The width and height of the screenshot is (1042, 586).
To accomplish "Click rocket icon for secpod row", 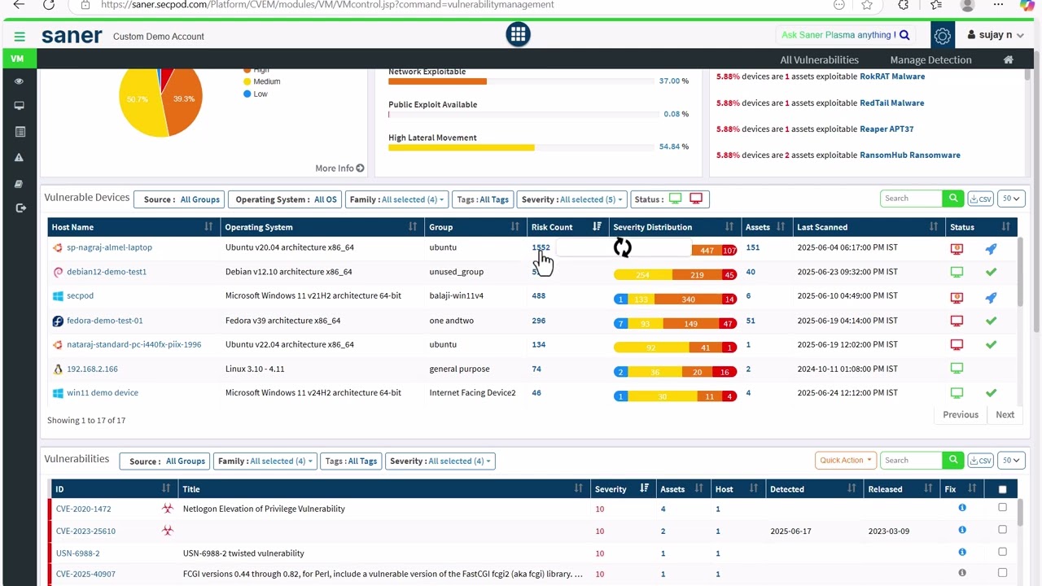I will tap(991, 297).
